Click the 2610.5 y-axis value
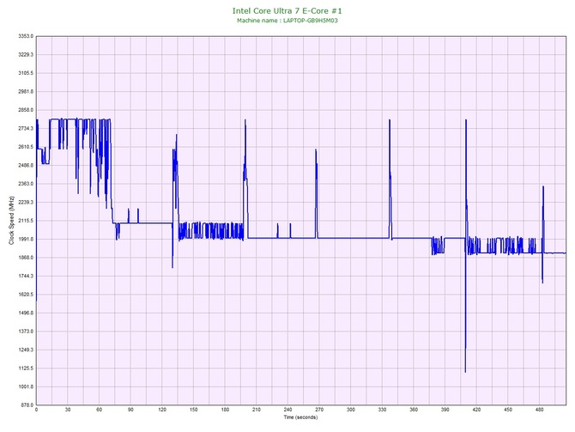Viewport: 575px width, 432px height. (26, 147)
